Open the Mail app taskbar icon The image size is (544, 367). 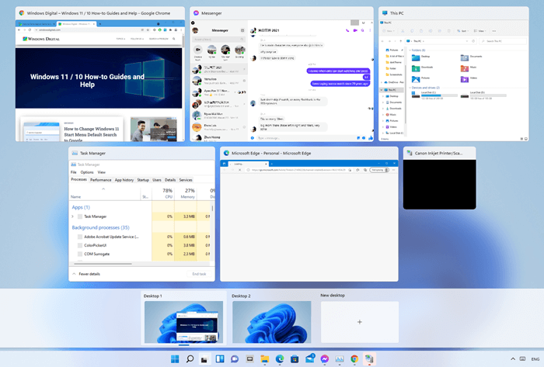[310, 358]
